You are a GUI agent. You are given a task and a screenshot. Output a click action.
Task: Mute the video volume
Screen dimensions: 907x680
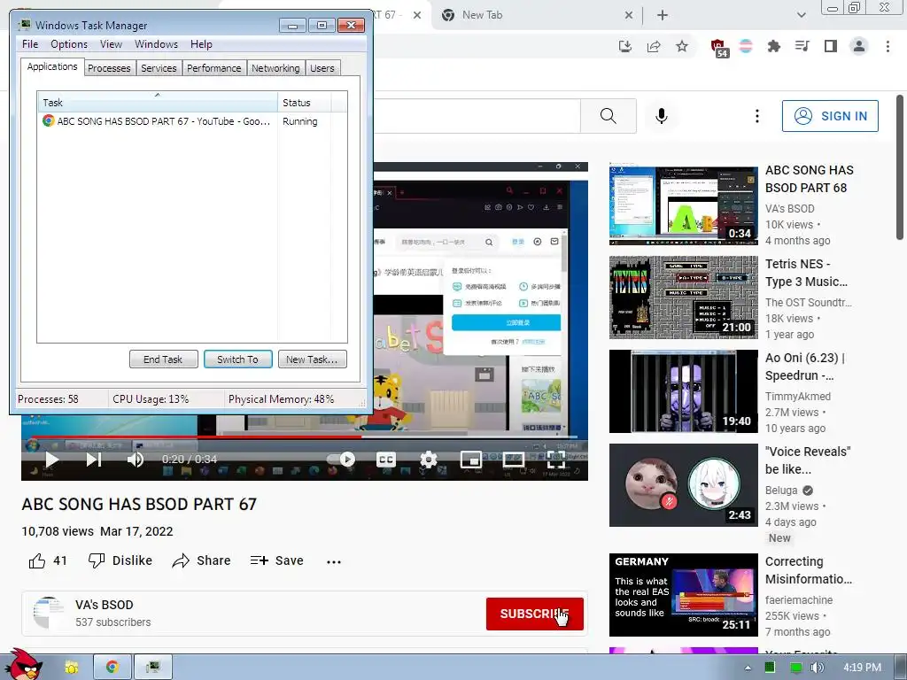pos(136,460)
